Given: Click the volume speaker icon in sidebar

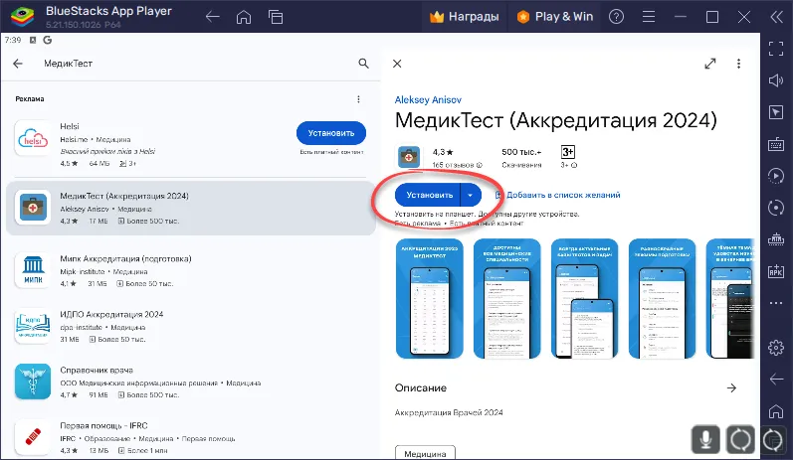Looking at the screenshot, I should pyautogui.click(x=776, y=80).
